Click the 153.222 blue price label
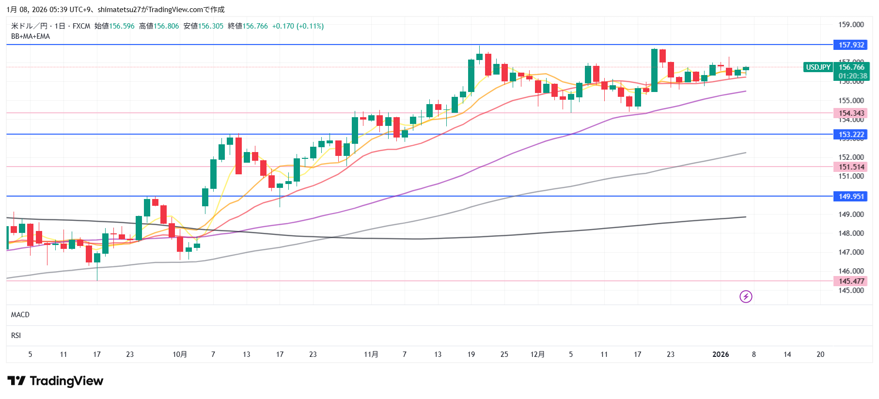The width and height of the screenshot is (879, 399). coord(851,135)
